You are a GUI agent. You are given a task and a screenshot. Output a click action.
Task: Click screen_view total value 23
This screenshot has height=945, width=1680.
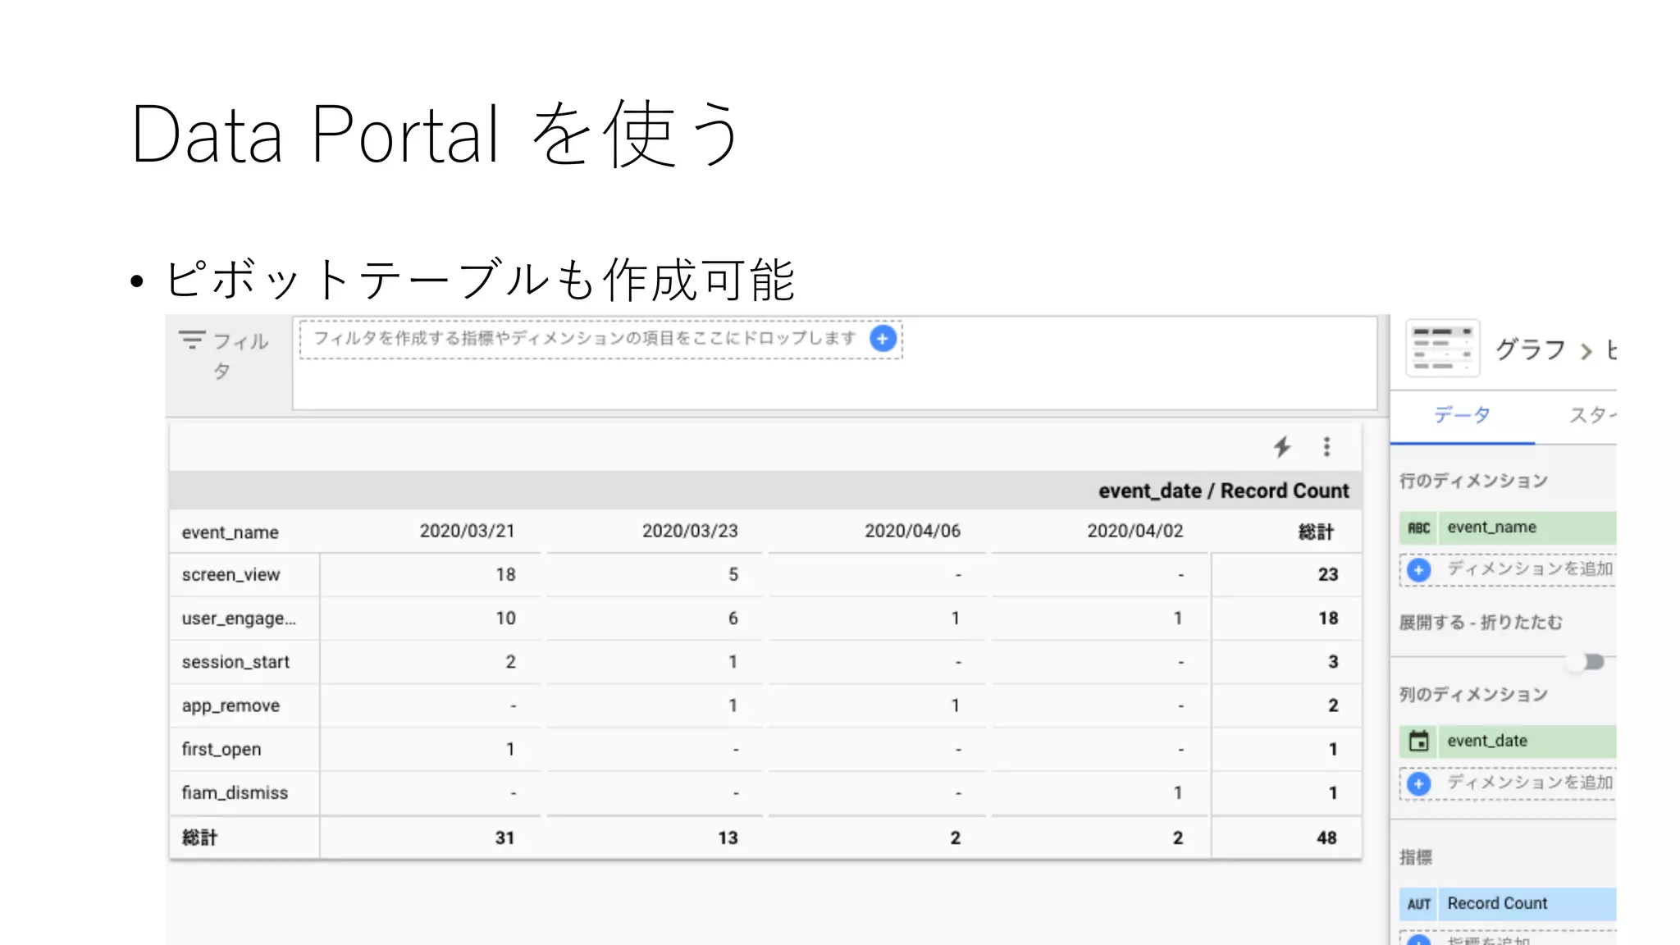(x=1328, y=575)
